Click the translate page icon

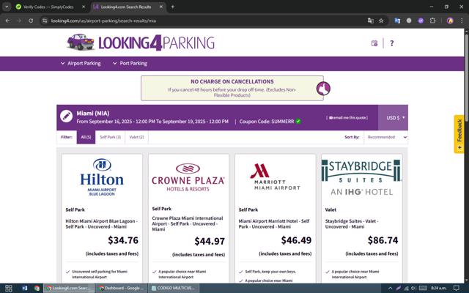[370, 21]
